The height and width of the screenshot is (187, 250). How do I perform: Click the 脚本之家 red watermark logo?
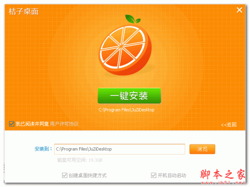[x=223, y=174]
